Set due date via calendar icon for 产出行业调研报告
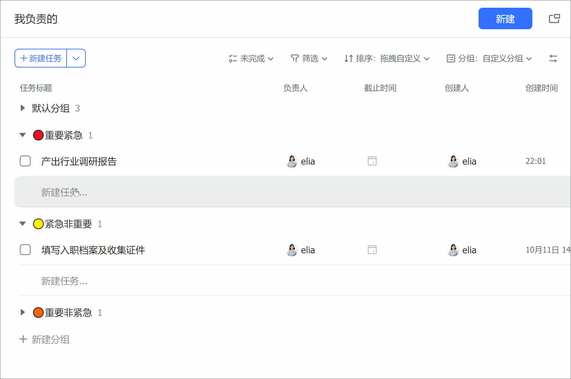The width and height of the screenshot is (571, 379). (372, 161)
